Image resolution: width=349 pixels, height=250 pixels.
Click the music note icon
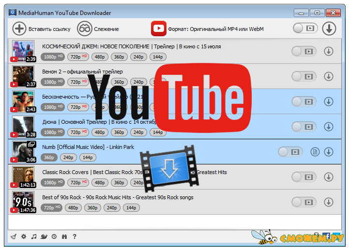(33, 236)
